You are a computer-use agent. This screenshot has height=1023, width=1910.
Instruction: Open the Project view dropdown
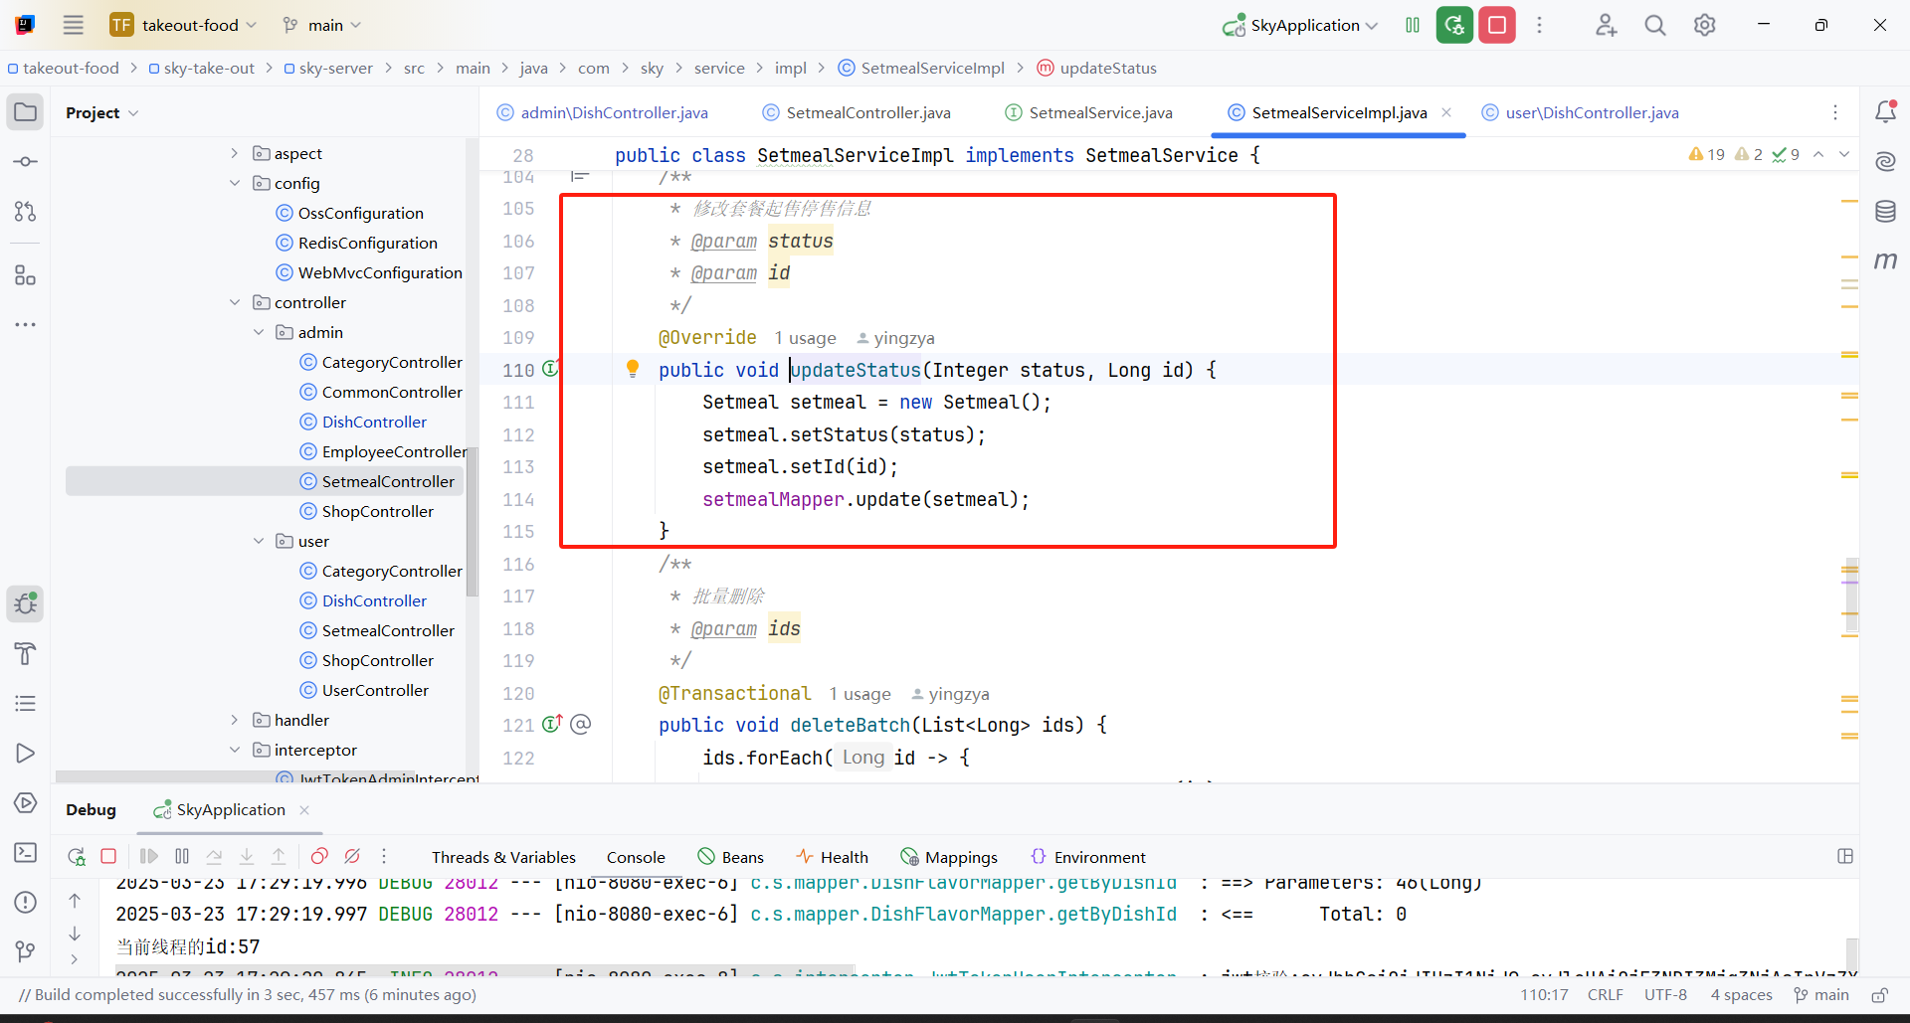tap(101, 112)
